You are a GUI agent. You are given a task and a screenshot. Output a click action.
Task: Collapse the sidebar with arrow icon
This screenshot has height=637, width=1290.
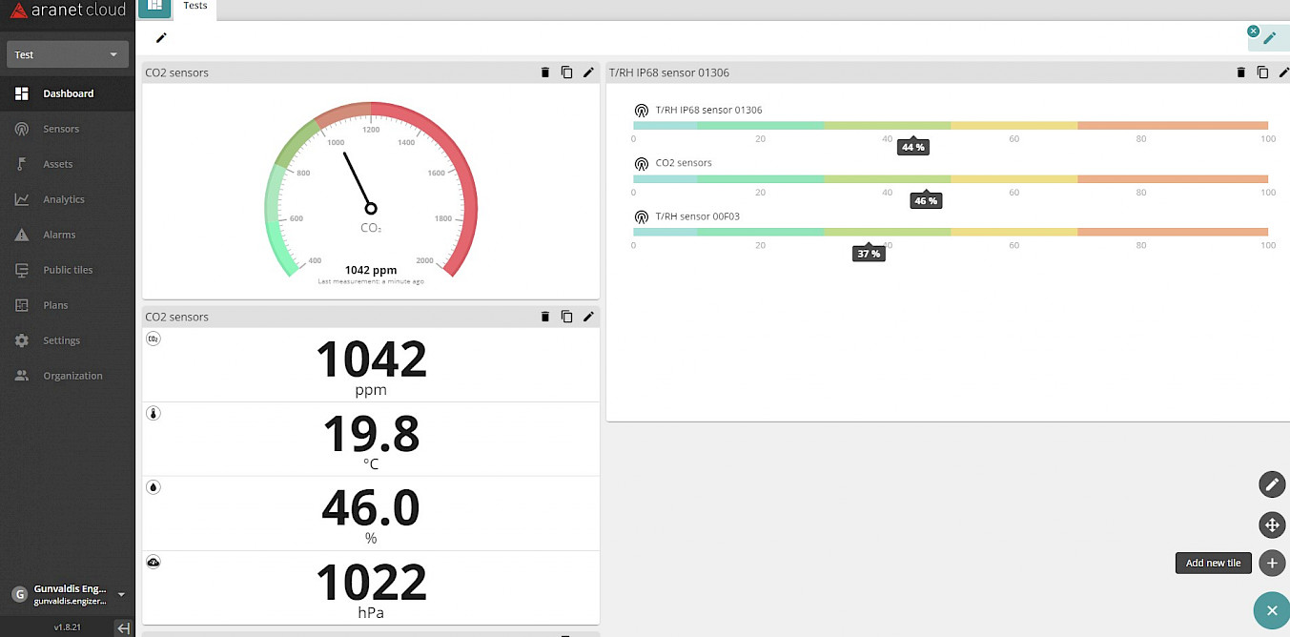(123, 627)
